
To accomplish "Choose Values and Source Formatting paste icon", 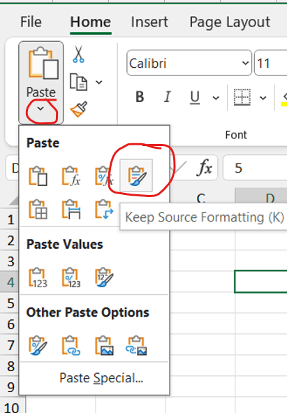I will 104,277.
